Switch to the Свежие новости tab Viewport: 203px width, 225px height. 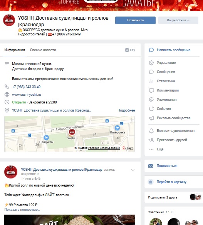43,50
